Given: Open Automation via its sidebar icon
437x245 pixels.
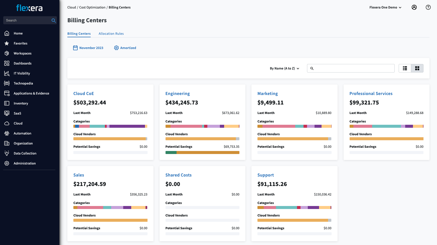Looking at the screenshot, I should coord(7,133).
